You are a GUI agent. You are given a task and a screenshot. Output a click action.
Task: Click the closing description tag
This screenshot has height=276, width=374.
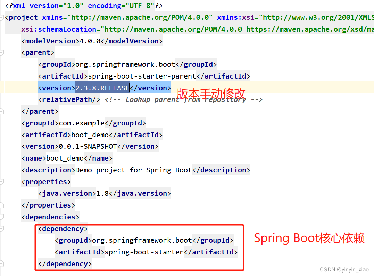click(x=221, y=170)
